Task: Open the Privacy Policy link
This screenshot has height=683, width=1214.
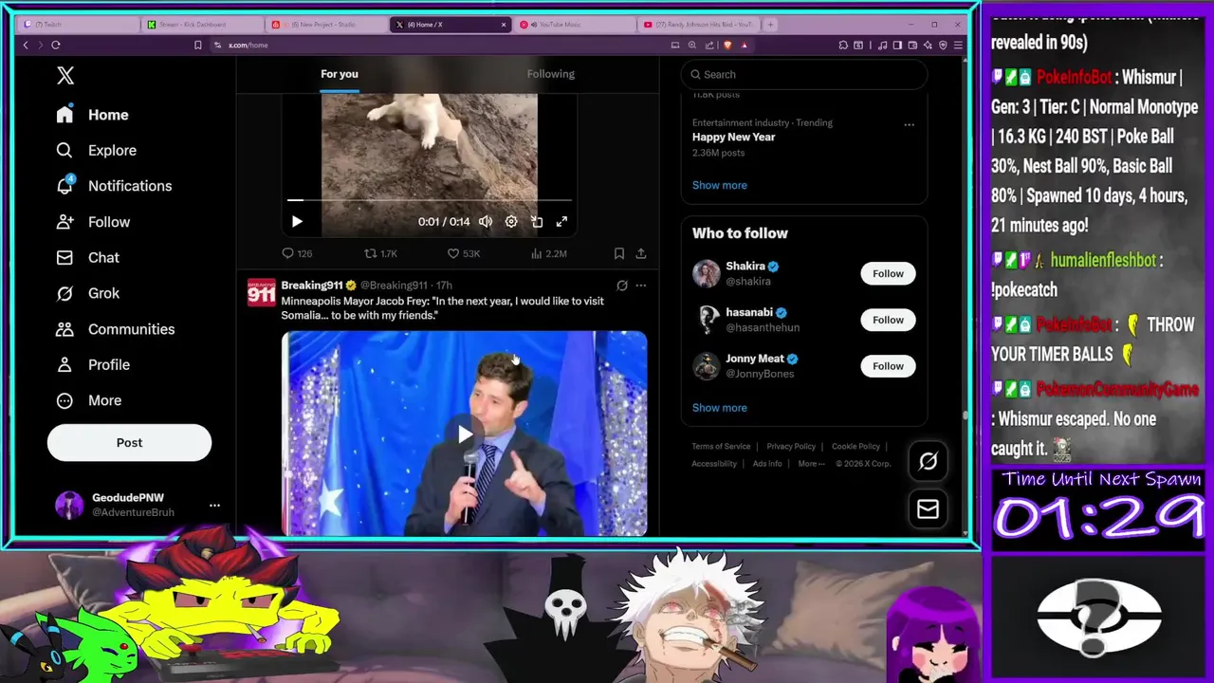Action: [791, 447]
